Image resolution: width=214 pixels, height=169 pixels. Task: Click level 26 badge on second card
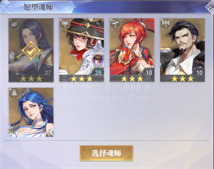click(98, 73)
